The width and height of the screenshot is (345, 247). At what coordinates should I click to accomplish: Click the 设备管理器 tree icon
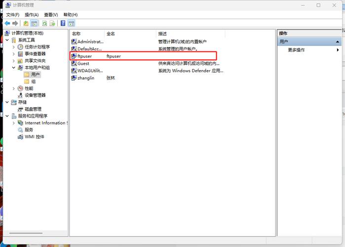pyautogui.click(x=20, y=95)
